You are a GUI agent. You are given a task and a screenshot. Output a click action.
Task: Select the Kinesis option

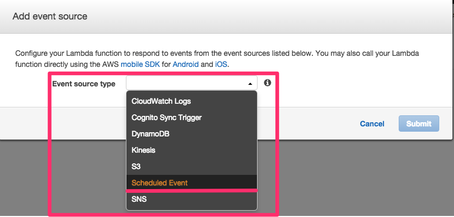[x=191, y=150]
